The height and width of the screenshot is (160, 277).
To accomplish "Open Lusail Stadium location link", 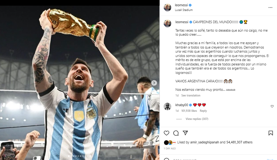I will coord(184,10).
